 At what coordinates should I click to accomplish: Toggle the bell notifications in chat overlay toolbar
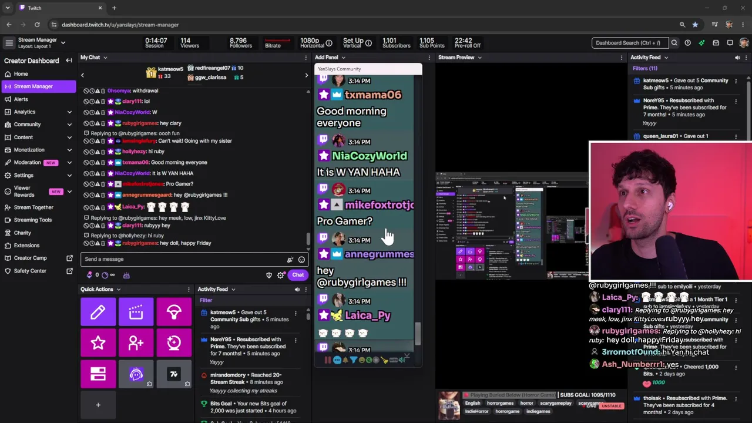[x=345, y=360]
